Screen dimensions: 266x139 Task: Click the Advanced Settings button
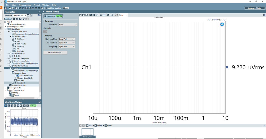pyautogui.click(x=55, y=53)
